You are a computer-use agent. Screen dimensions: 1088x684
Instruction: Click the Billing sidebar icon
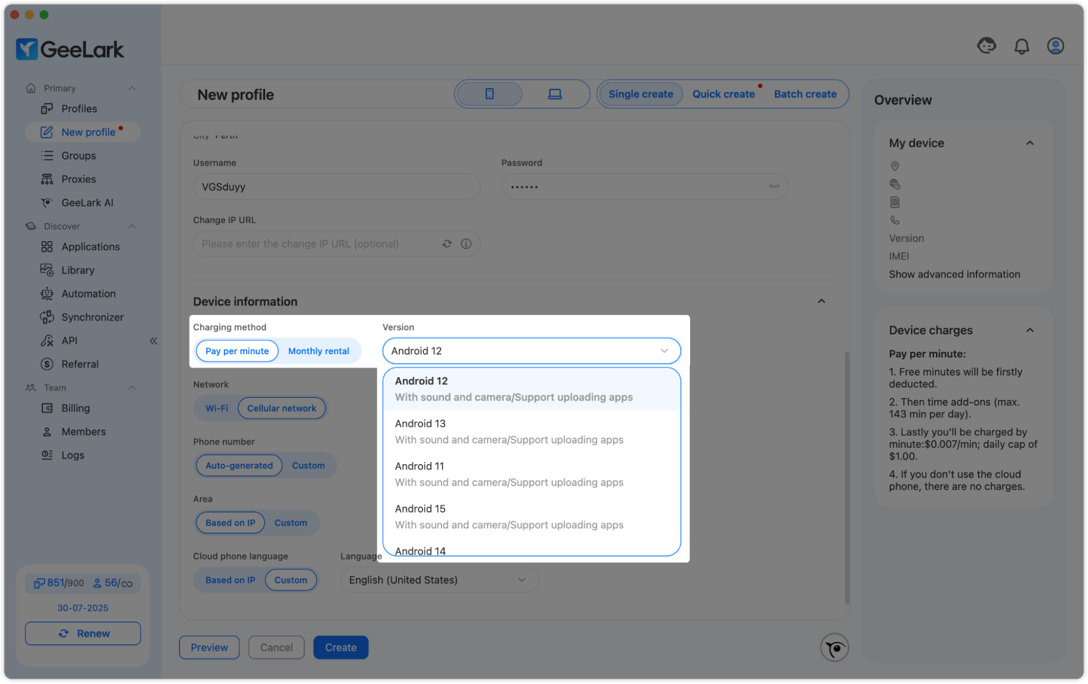(47, 408)
